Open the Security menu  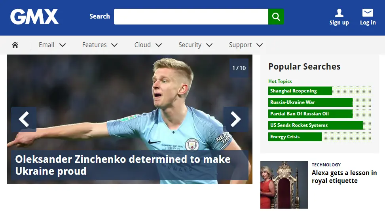pyautogui.click(x=195, y=45)
